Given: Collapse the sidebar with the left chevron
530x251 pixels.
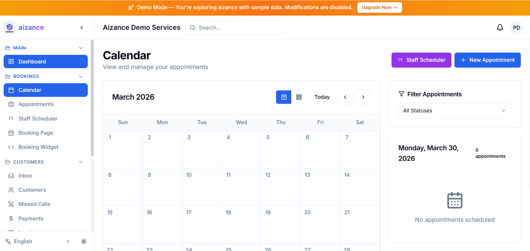Looking at the screenshot, I should tap(82, 28).
